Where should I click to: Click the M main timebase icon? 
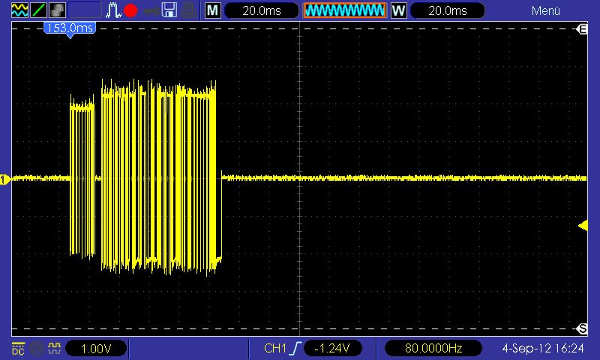[x=213, y=10]
